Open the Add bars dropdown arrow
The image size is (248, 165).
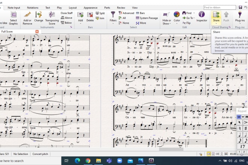coord(80,24)
